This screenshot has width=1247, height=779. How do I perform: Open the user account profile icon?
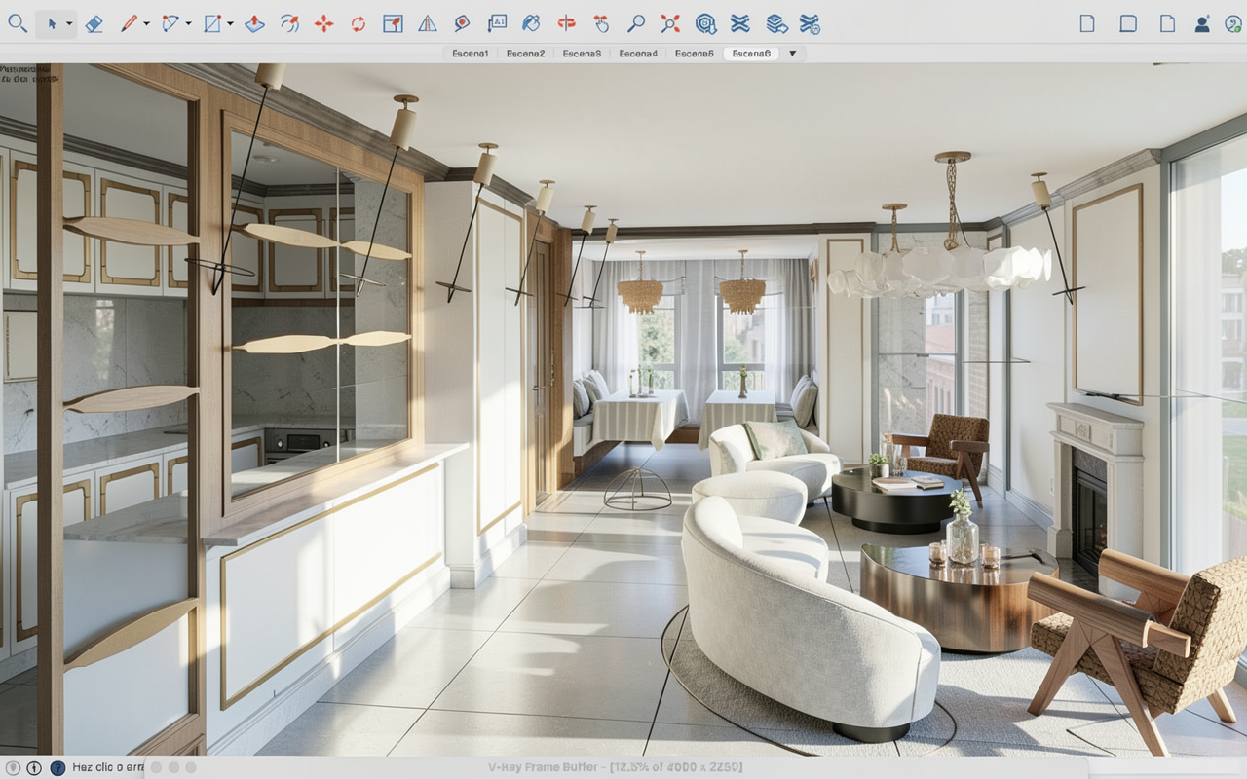click(1203, 23)
